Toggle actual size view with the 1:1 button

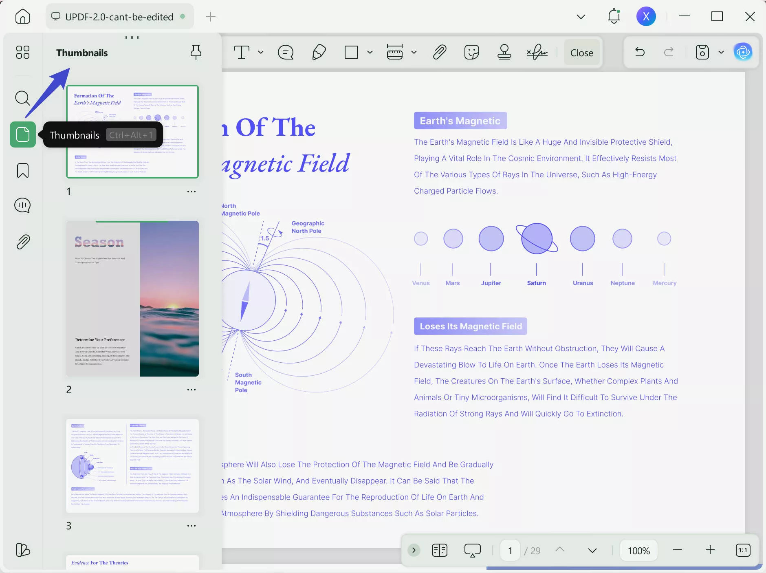[x=742, y=550]
